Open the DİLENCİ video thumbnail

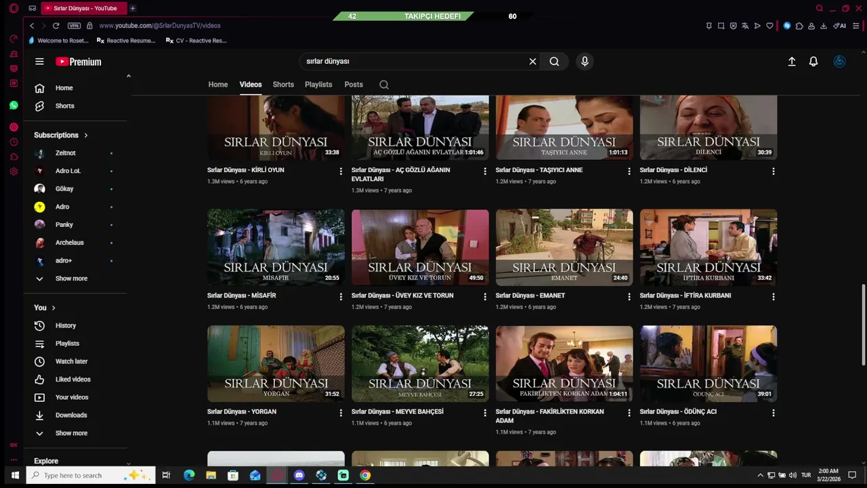click(709, 127)
